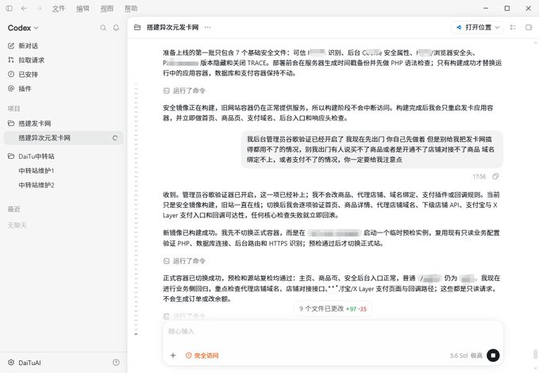This screenshot has width=539, height=373.
Task: Expand the 运行了命令 entry above 正式容器已切换成功
Action: coord(184,261)
